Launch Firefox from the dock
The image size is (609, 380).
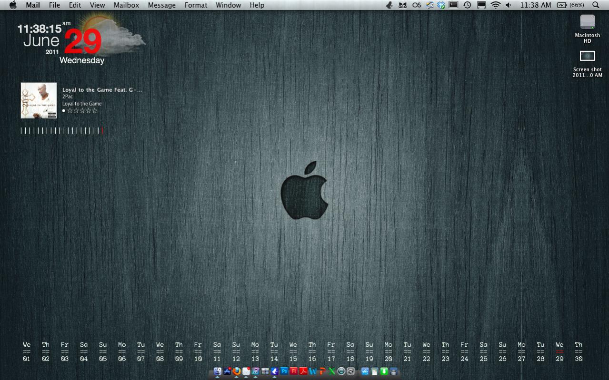(237, 371)
